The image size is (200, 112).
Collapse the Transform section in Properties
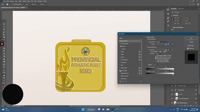tap(172, 15)
